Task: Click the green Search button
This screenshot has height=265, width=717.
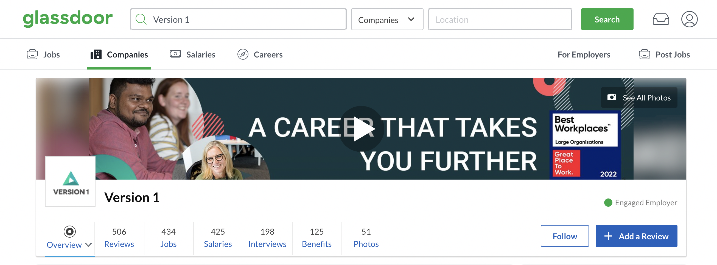Action: point(607,19)
